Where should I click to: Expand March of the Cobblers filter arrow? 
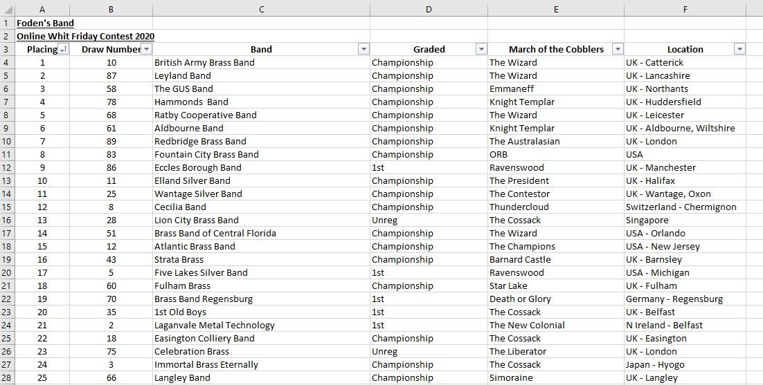(618, 49)
